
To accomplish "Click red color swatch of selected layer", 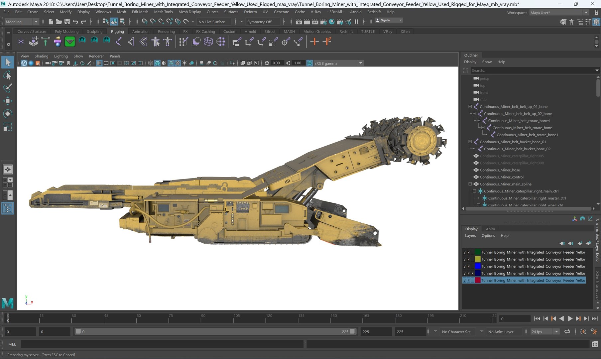I will [x=477, y=280].
